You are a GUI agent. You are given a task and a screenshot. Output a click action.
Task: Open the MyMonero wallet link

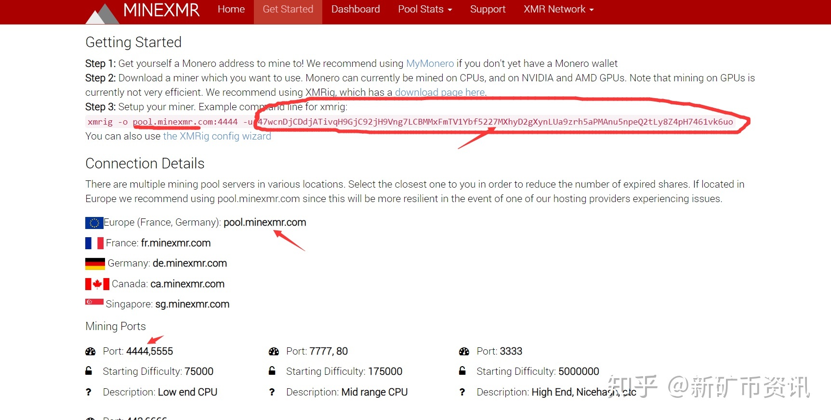pos(430,64)
